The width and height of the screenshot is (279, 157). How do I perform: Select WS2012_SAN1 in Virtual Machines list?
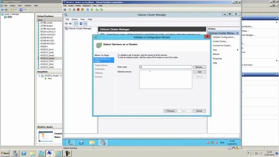47,64
